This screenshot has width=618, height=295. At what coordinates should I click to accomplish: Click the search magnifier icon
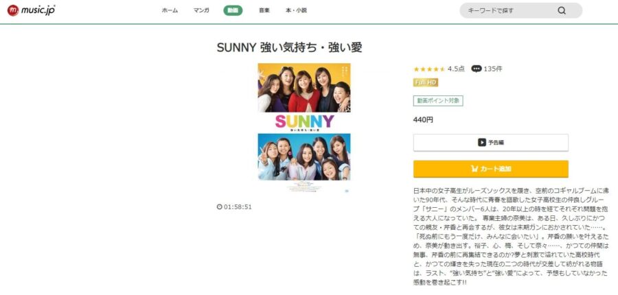click(562, 11)
